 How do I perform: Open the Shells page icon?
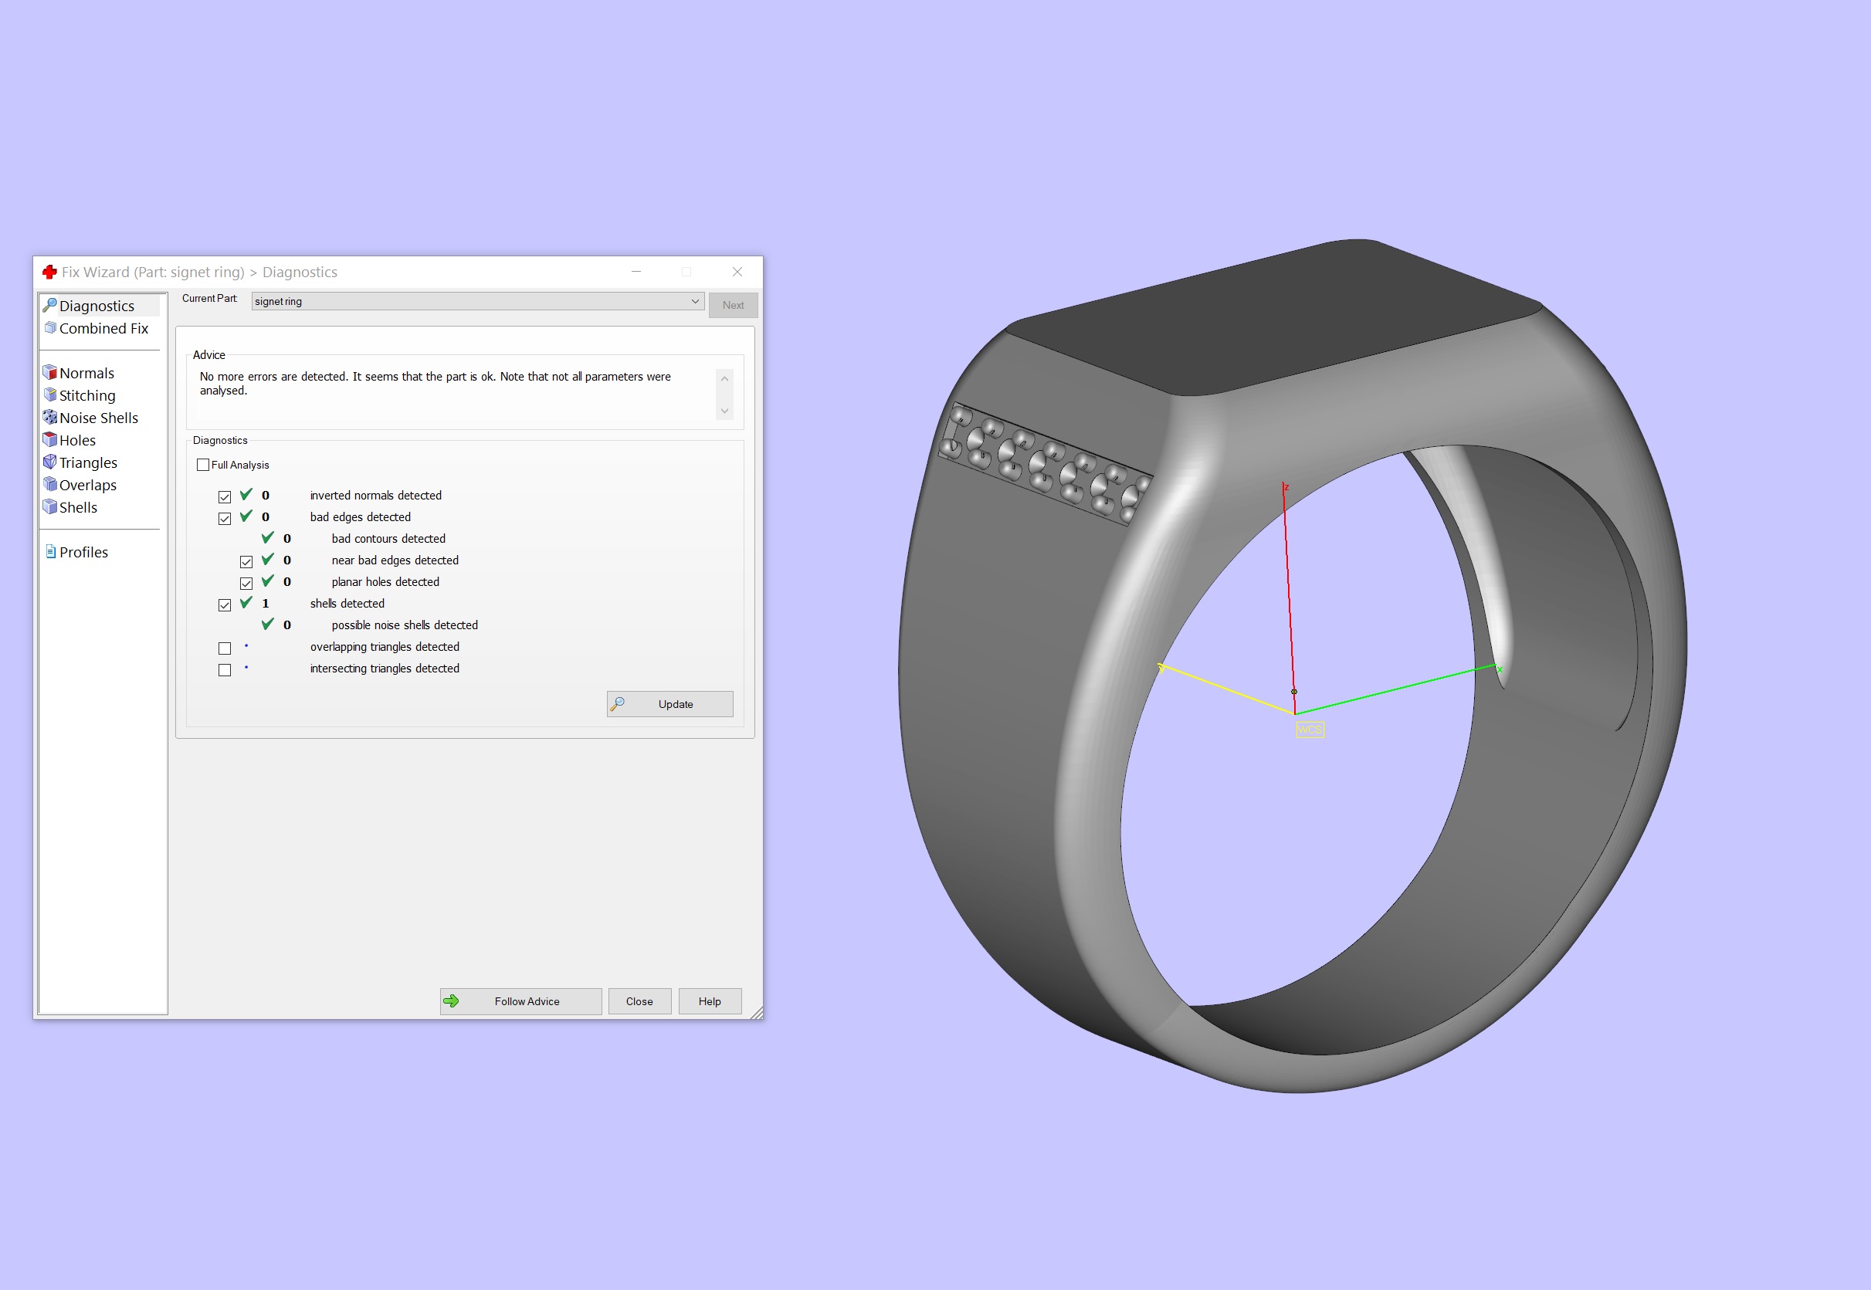coord(50,508)
